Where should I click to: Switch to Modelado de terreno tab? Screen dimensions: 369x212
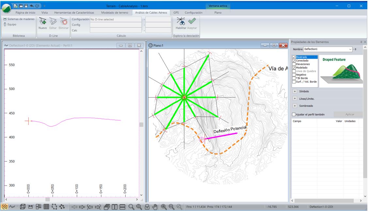[x=115, y=13]
